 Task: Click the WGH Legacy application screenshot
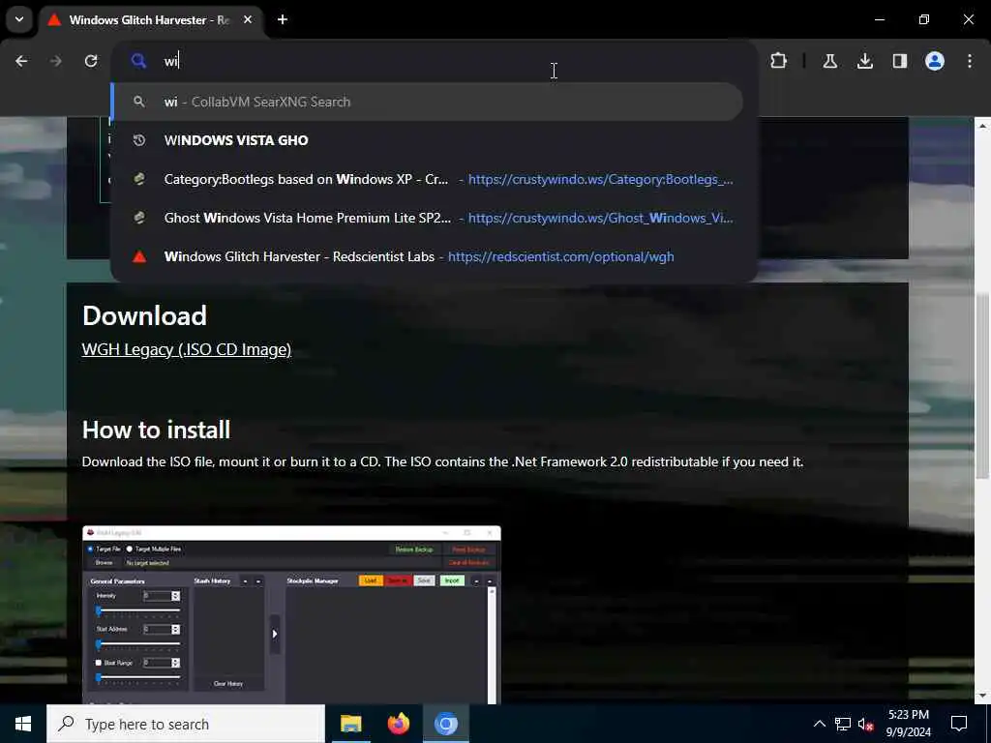click(x=291, y=614)
